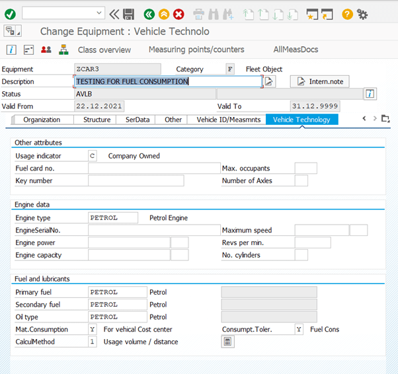Click the Consumpt.Toler. field
Image resolution: width=398 pixels, height=374 pixels.
pos(299,329)
